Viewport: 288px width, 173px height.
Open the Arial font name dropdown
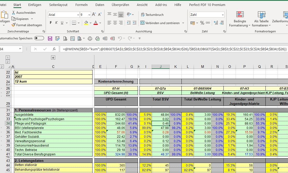pos(78,15)
